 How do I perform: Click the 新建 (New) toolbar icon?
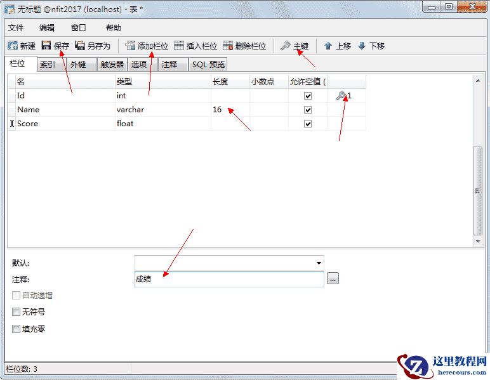point(13,46)
